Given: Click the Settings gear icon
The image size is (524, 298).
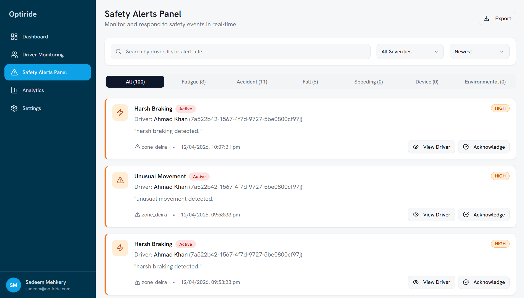Looking at the screenshot, I should point(14,108).
